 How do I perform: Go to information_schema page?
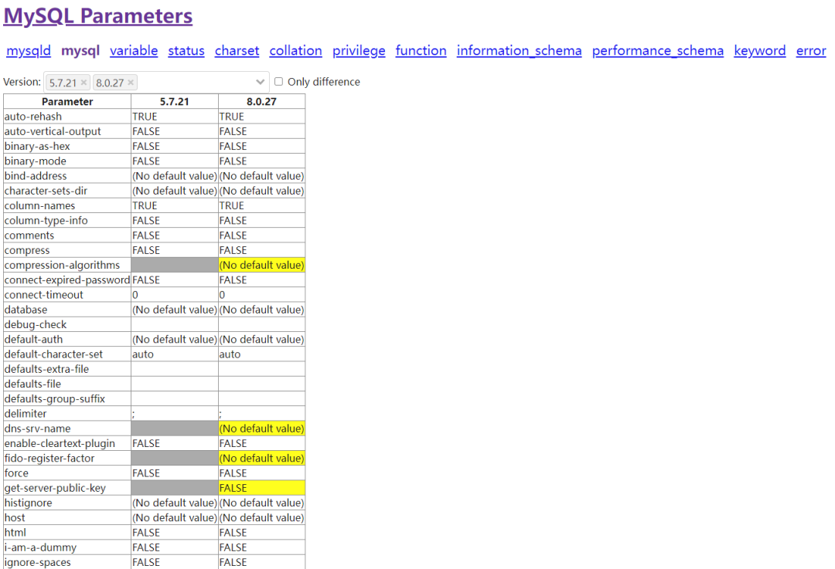(x=520, y=50)
